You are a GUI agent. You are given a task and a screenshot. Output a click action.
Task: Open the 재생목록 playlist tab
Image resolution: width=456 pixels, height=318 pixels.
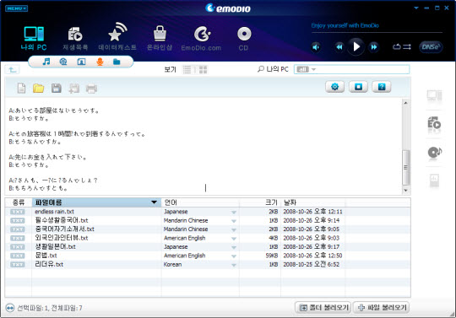pyautogui.click(x=75, y=38)
